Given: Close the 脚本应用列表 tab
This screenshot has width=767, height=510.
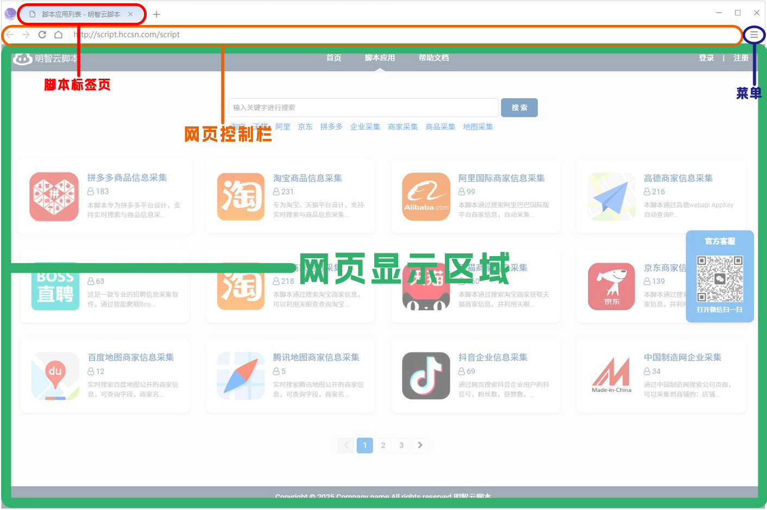Looking at the screenshot, I should 130,14.
